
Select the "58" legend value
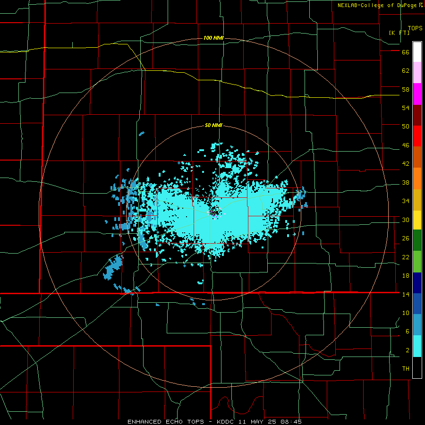click(x=406, y=89)
